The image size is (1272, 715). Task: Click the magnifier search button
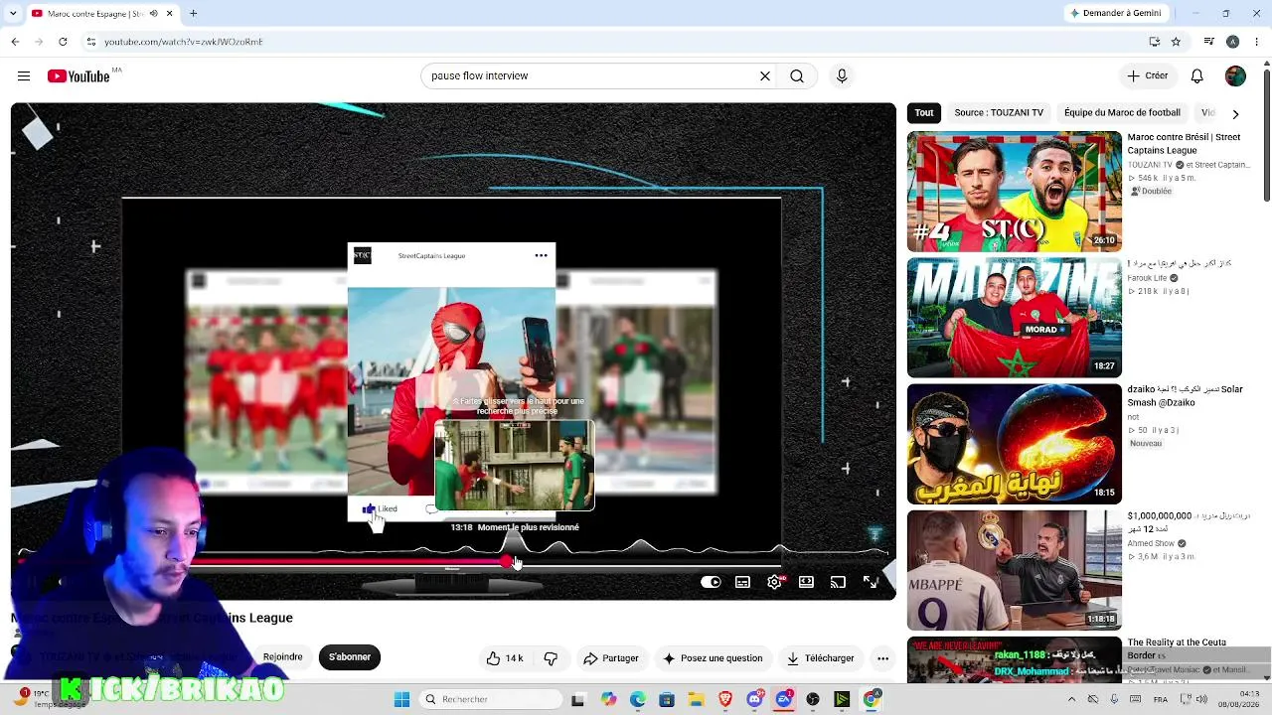[x=797, y=75]
